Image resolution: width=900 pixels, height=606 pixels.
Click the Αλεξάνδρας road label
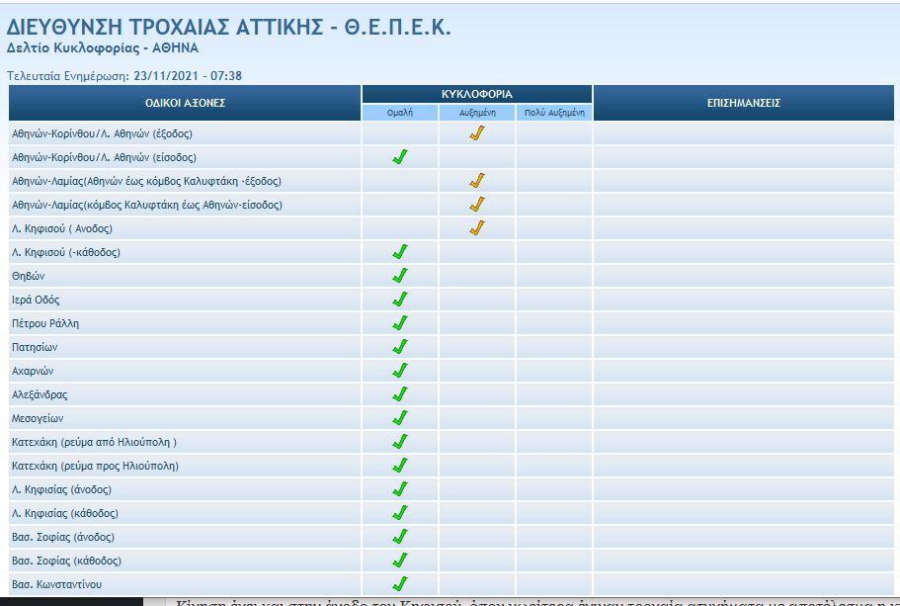tap(41, 394)
